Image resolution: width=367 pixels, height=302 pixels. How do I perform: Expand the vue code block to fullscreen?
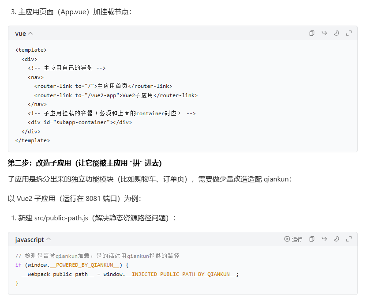[x=349, y=33]
